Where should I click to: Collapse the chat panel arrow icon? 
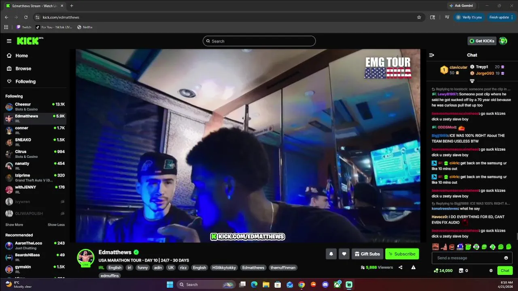(431, 55)
